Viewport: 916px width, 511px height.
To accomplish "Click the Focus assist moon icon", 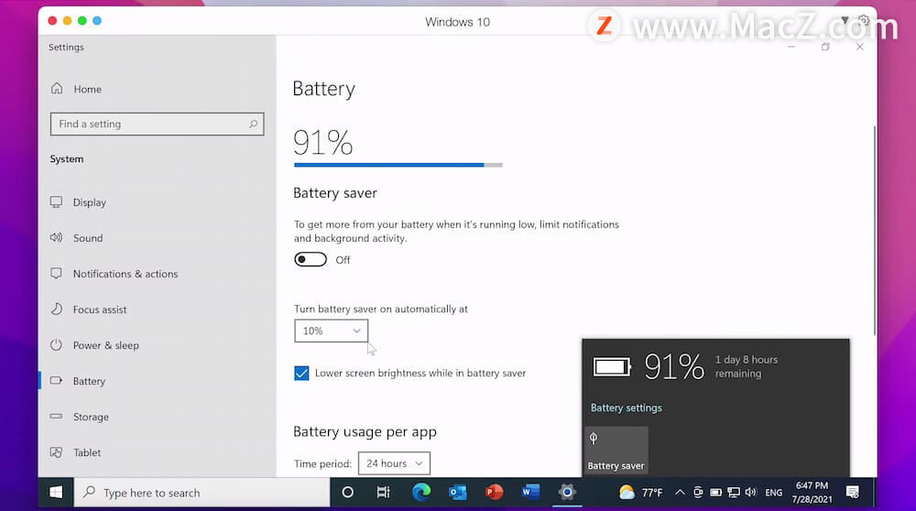I will click(x=56, y=309).
